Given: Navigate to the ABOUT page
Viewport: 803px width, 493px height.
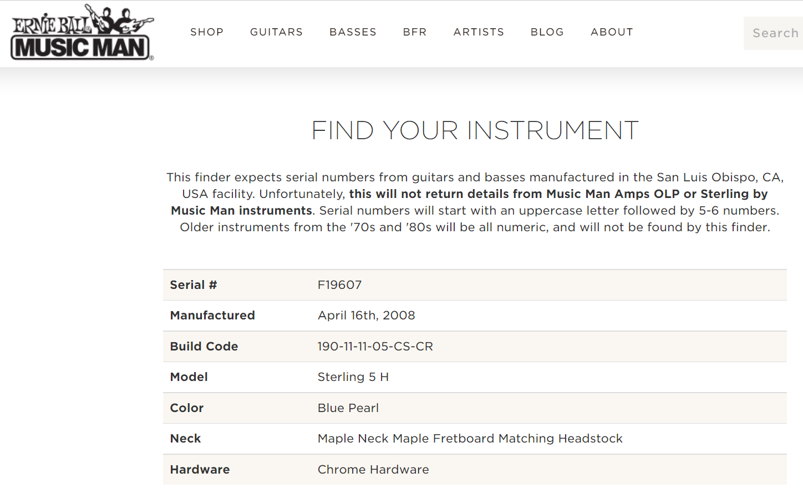Looking at the screenshot, I should point(612,32).
